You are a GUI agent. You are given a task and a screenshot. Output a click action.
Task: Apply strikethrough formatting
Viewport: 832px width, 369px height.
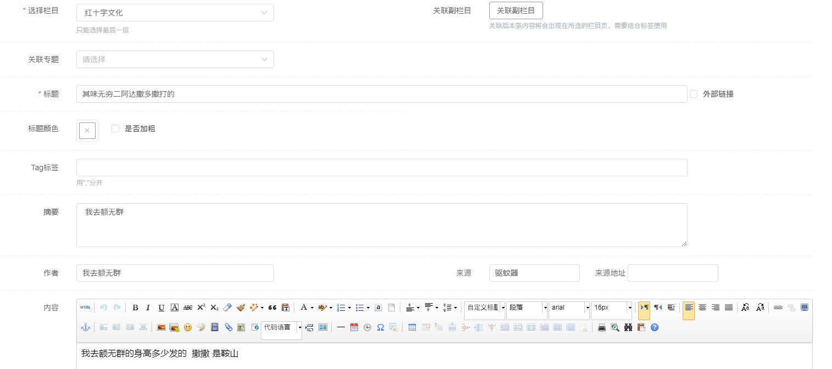click(188, 307)
